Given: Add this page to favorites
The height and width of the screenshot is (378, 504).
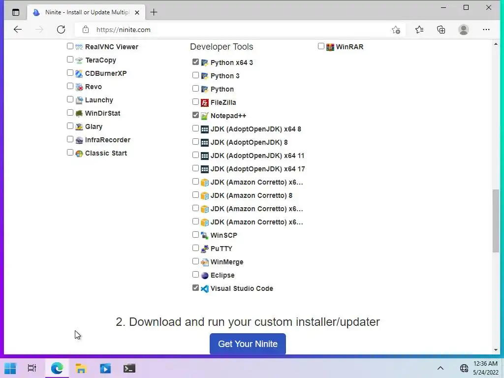Looking at the screenshot, I should point(396,30).
